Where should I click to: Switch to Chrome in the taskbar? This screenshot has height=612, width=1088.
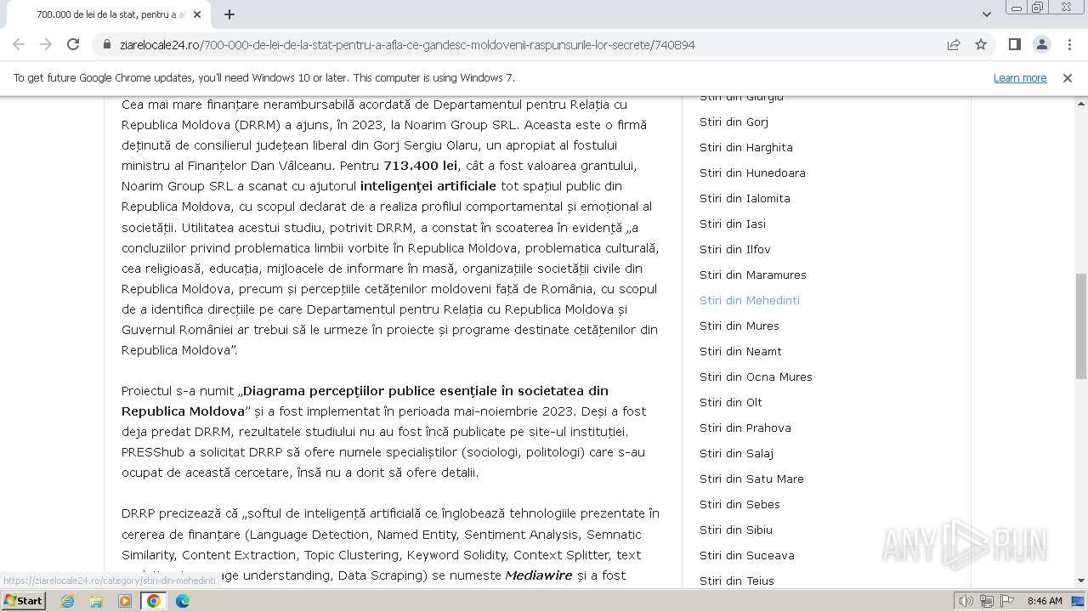pyautogui.click(x=154, y=601)
